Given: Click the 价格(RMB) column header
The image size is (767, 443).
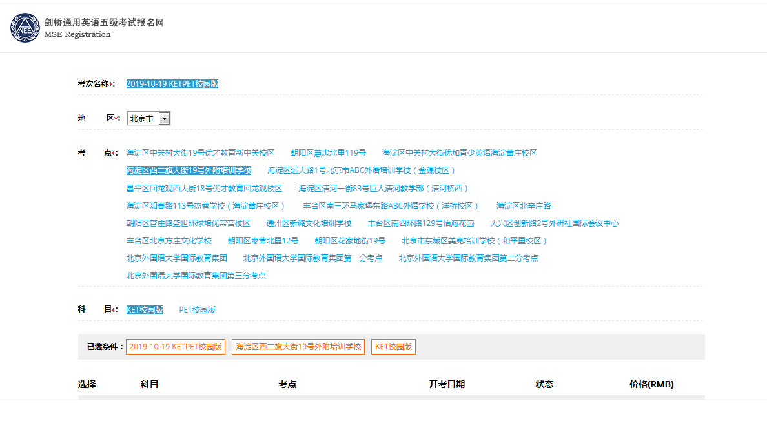Looking at the screenshot, I should tap(651, 384).
